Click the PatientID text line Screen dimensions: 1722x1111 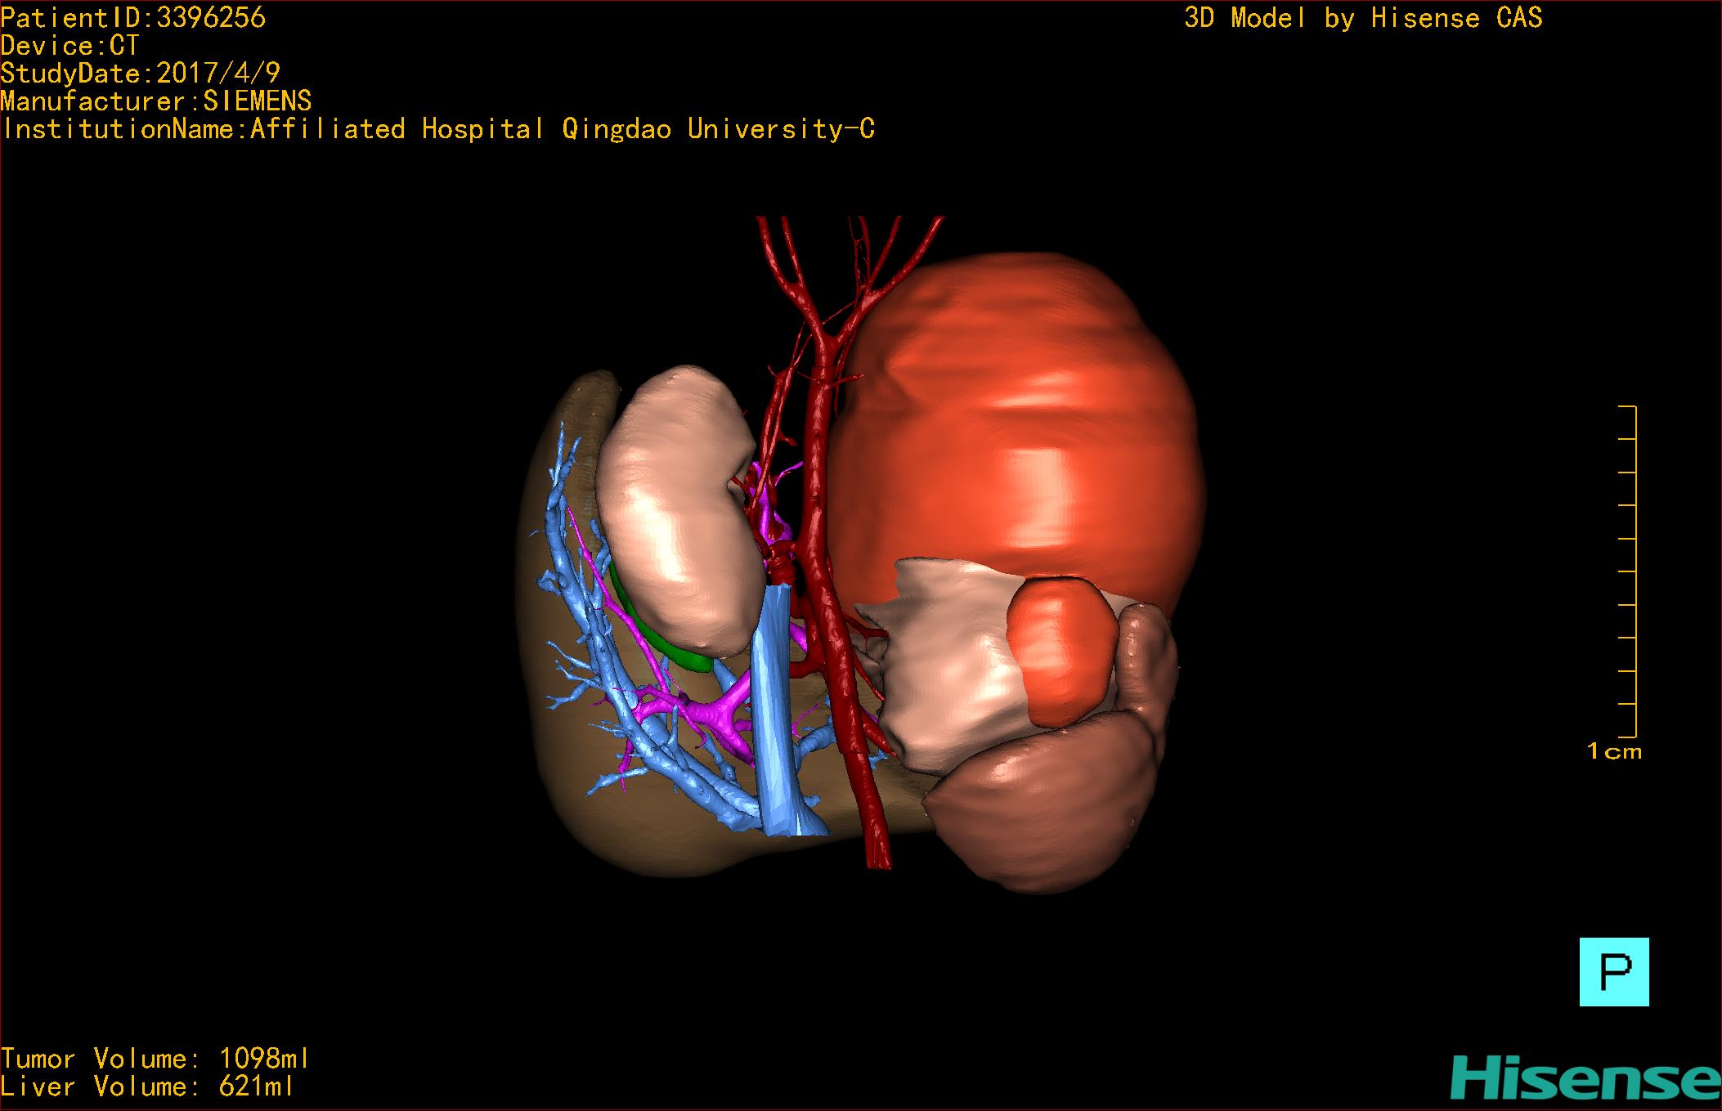[x=133, y=18]
